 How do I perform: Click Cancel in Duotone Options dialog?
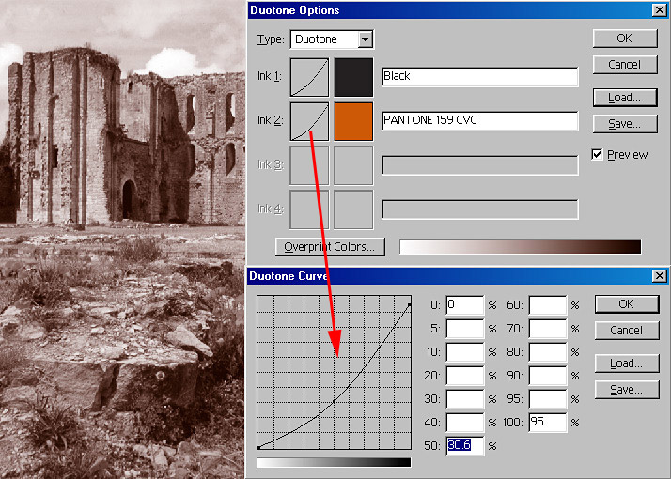pos(625,65)
